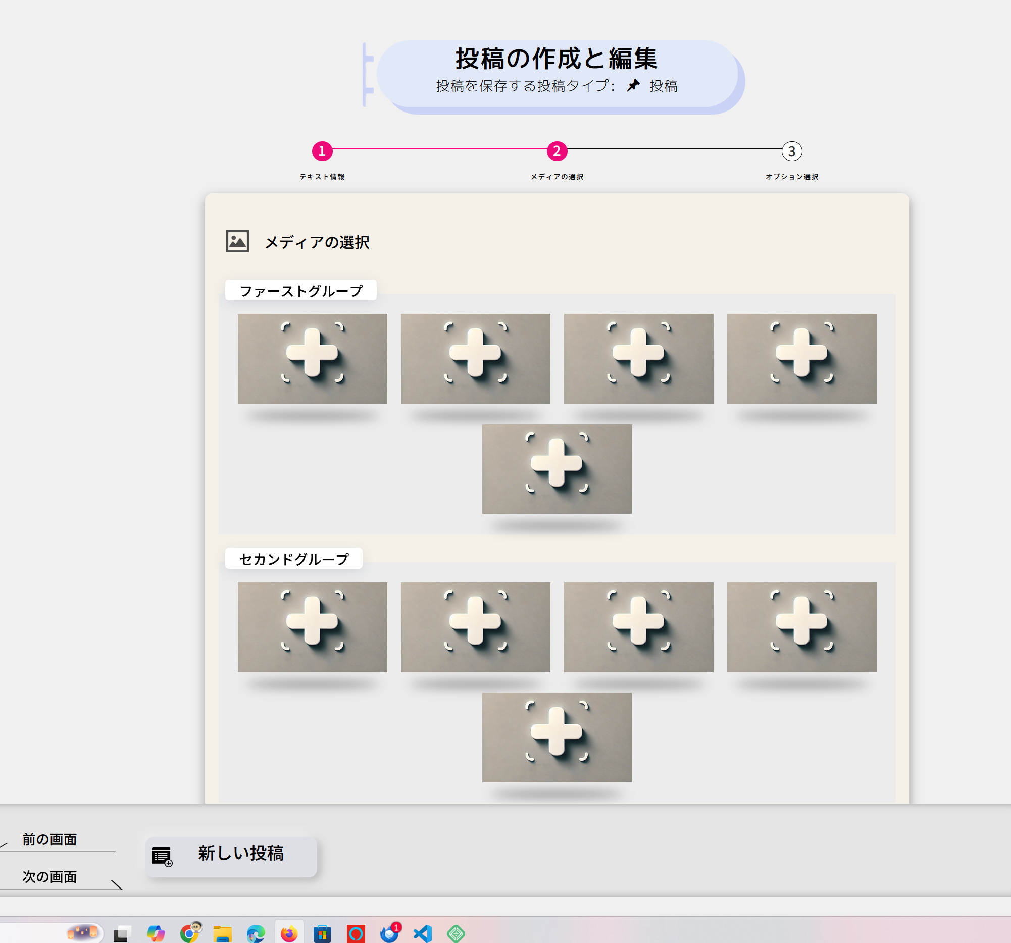Click 次の画面 to proceed
Screen dimensions: 1011x943
point(50,877)
